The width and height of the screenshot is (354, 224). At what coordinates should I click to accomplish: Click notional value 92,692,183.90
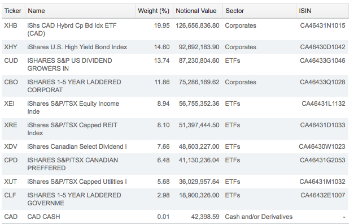click(199, 47)
